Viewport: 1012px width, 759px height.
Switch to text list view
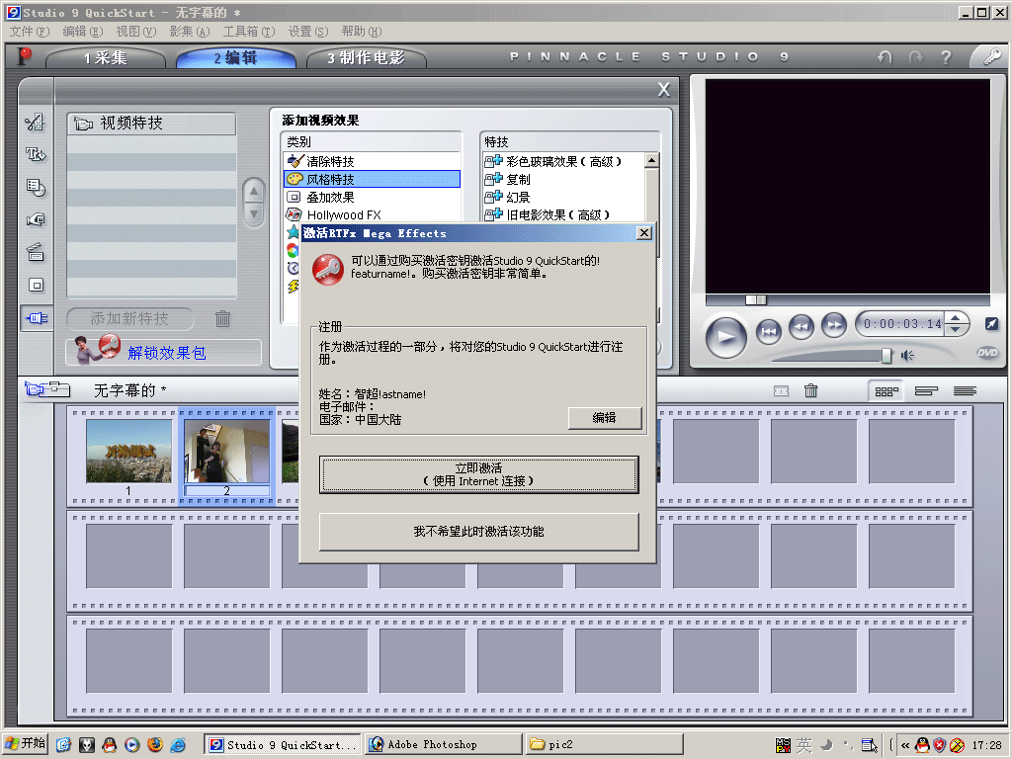point(965,391)
